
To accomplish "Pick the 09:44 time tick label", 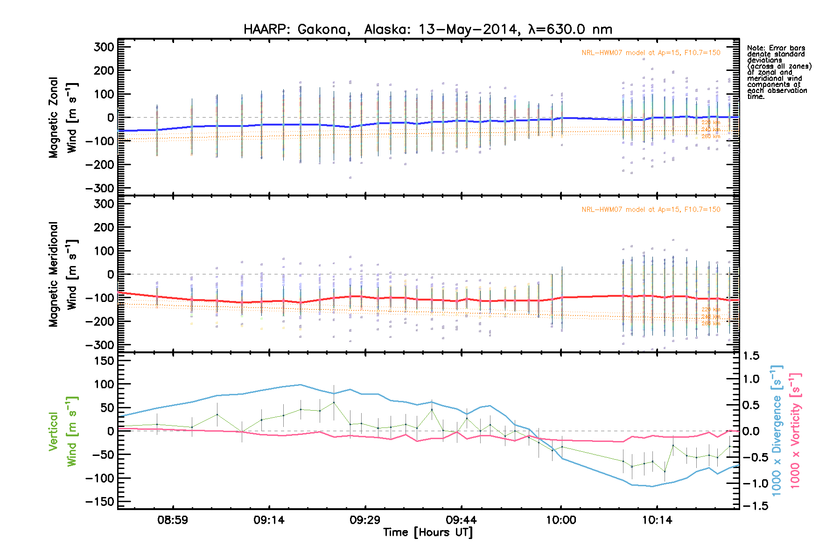I will coord(461,520).
